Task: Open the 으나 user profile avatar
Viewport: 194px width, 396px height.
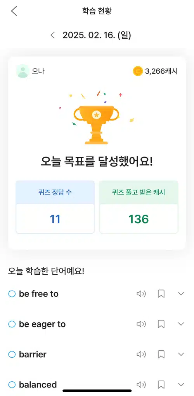Action: click(23, 71)
